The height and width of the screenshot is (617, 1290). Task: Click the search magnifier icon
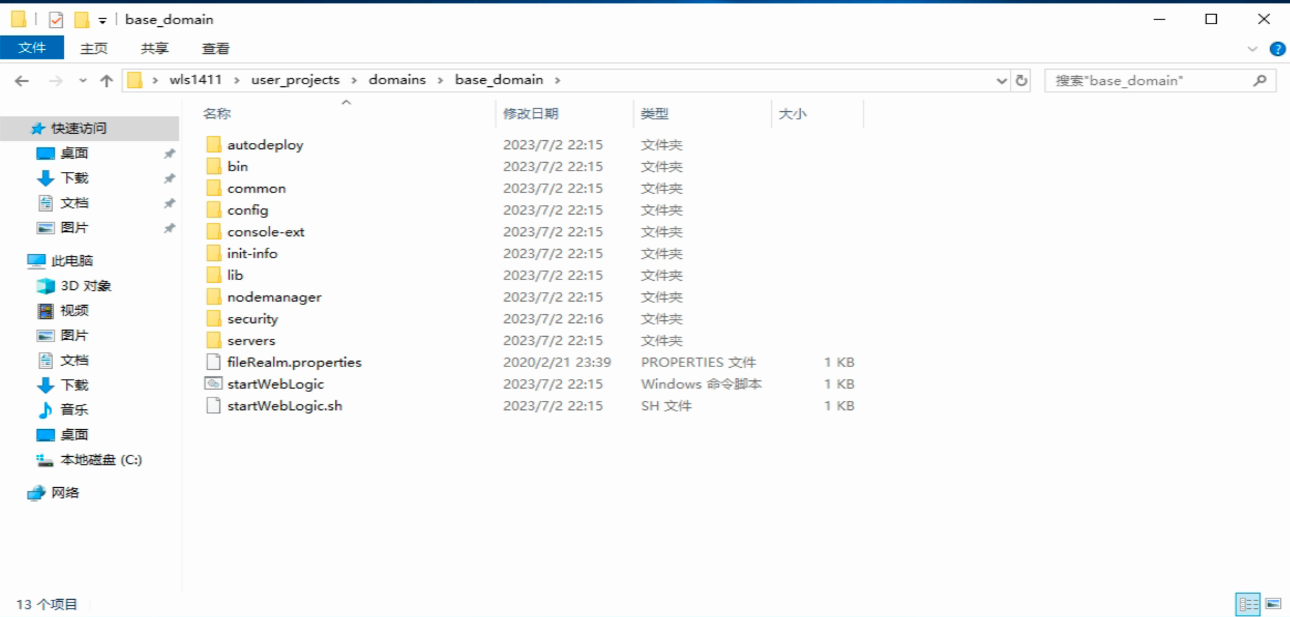tap(1260, 81)
